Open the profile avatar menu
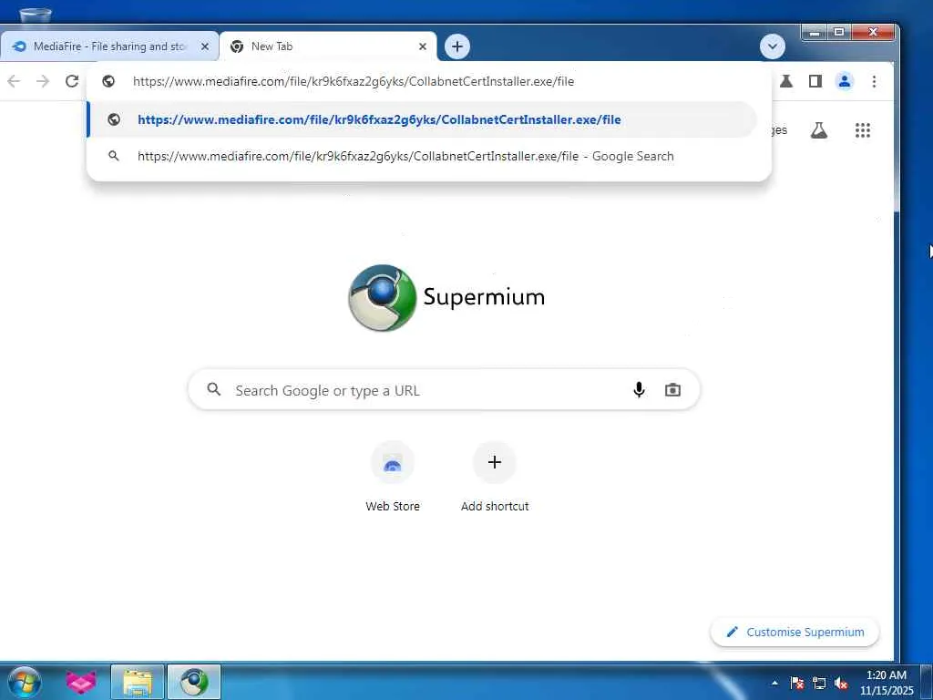Image resolution: width=933 pixels, height=700 pixels. tap(845, 81)
